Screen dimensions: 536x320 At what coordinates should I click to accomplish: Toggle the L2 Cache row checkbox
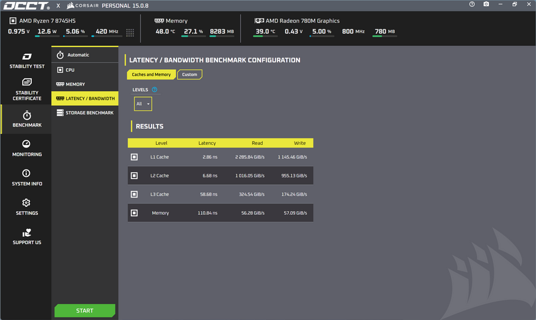pyautogui.click(x=134, y=176)
